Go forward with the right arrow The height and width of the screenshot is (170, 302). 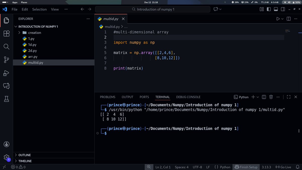tap(90, 9)
